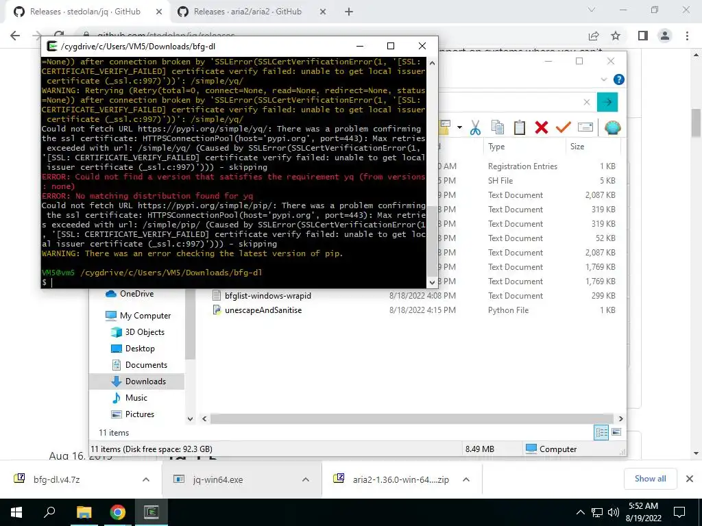Image resolution: width=702 pixels, height=526 pixels.
Task: Open File Explorer from the taskbar
Action: (x=84, y=512)
